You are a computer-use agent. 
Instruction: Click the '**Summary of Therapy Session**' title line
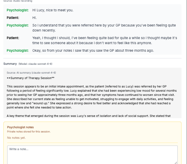click(31, 78)
